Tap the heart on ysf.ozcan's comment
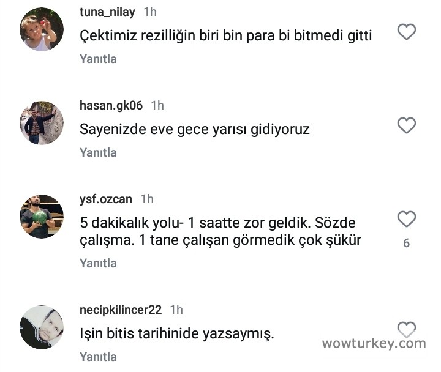The image size is (441, 372). 407,219
